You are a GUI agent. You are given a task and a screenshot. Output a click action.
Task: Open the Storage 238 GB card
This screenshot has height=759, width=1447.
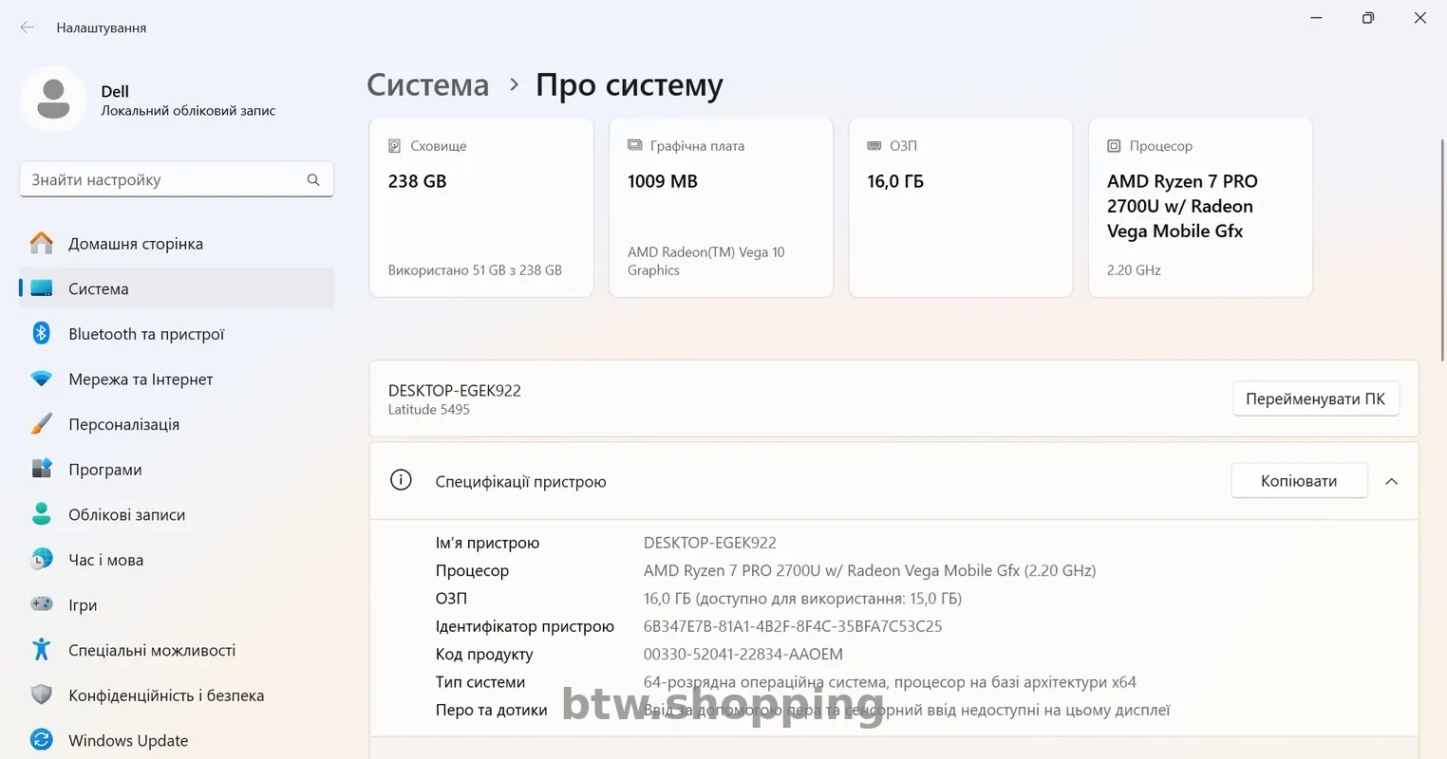[480, 207]
